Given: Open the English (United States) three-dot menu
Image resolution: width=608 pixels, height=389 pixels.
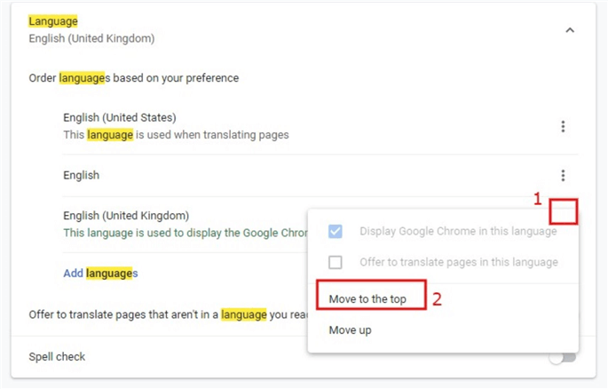Looking at the screenshot, I should [563, 127].
